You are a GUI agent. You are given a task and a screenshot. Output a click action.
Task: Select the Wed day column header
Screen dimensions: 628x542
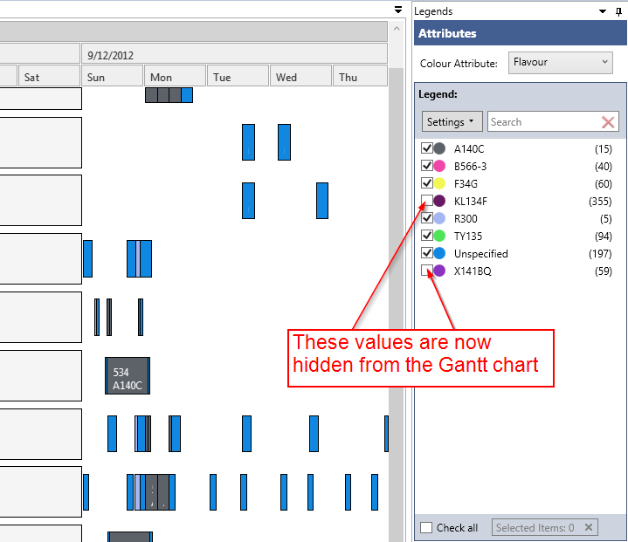pyautogui.click(x=300, y=77)
